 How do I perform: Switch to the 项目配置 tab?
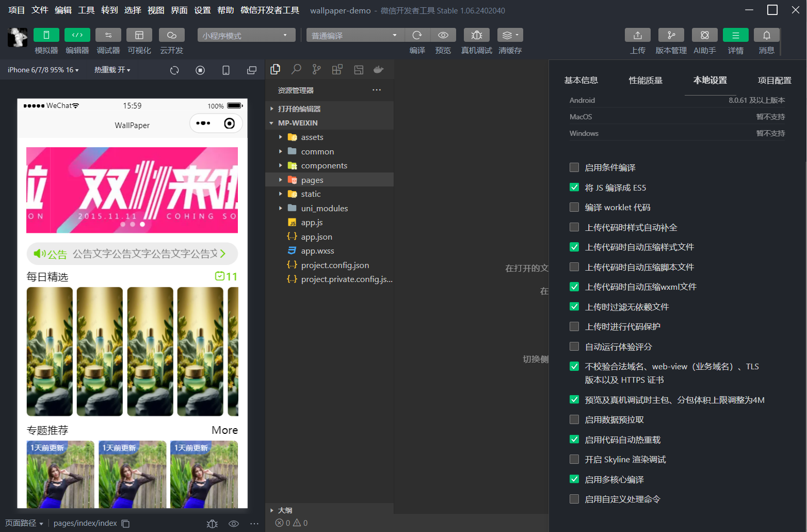point(774,80)
